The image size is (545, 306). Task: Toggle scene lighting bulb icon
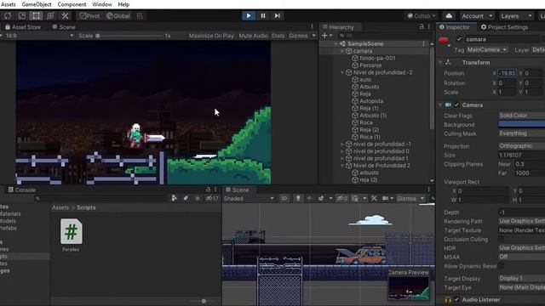[298, 198]
